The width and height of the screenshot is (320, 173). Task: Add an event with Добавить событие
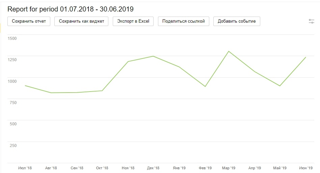click(237, 21)
